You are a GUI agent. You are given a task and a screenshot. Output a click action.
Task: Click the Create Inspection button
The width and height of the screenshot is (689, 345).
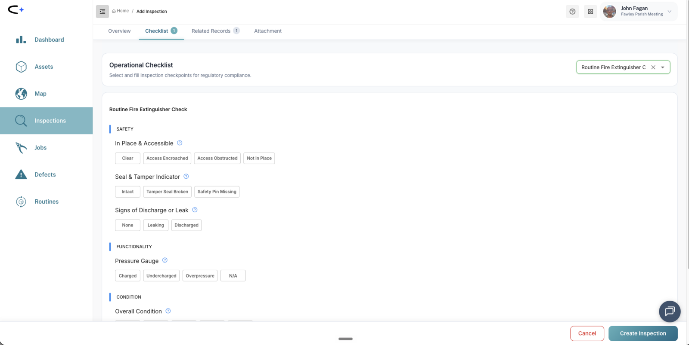pos(643,333)
